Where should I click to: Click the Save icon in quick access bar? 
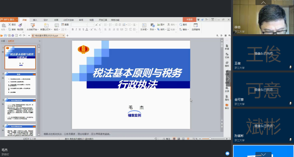coord(5,36)
